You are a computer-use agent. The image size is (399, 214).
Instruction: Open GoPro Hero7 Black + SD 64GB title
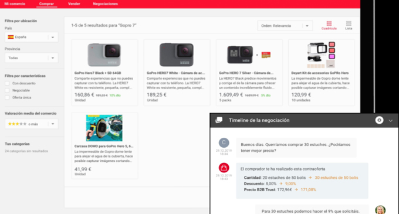pos(98,73)
